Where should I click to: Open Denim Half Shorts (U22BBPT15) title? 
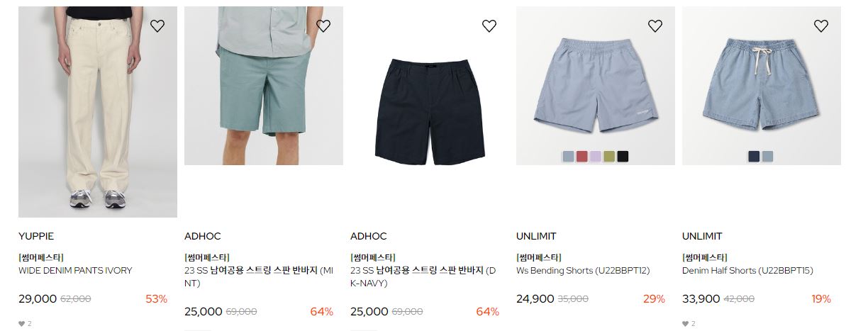pyautogui.click(x=747, y=271)
